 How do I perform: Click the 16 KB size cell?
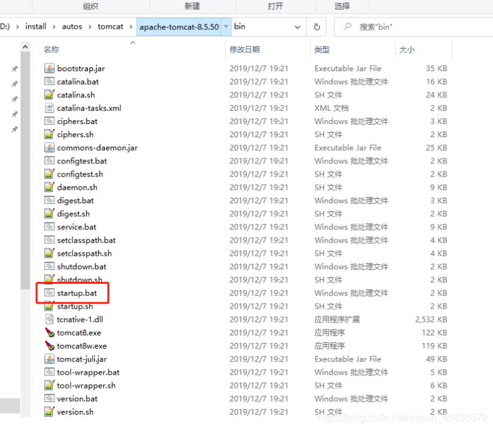click(436, 82)
